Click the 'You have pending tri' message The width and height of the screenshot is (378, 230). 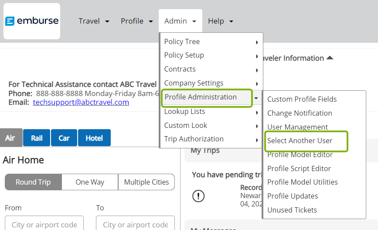(x=227, y=175)
